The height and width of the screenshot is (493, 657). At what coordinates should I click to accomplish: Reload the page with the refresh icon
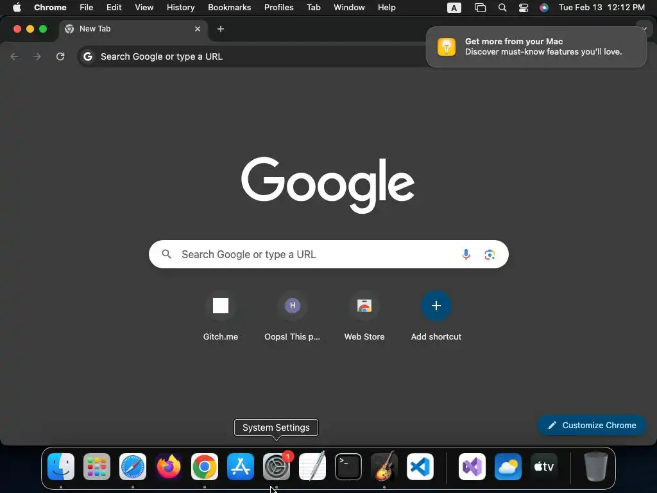click(60, 56)
